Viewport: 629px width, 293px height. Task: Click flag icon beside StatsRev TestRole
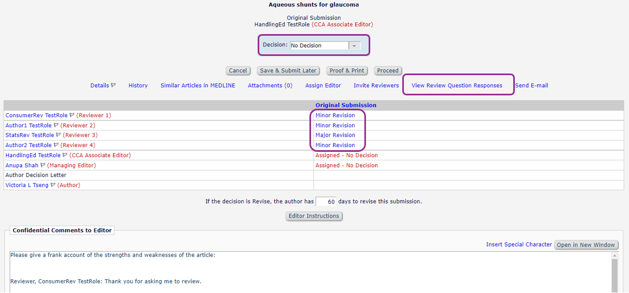coord(58,135)
